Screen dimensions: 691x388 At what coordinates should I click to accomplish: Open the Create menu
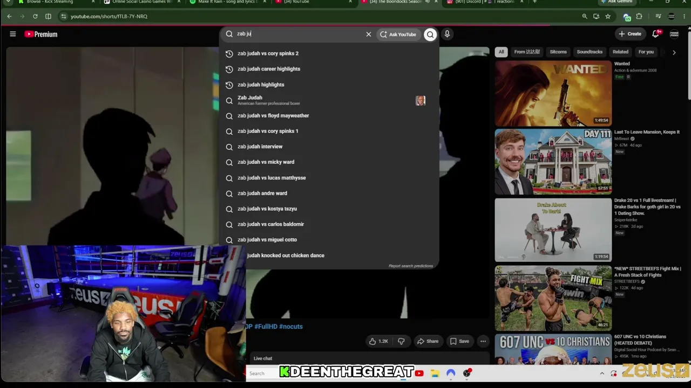coord(630,34)
